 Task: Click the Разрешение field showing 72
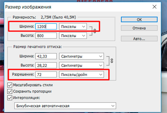point(46,74)
